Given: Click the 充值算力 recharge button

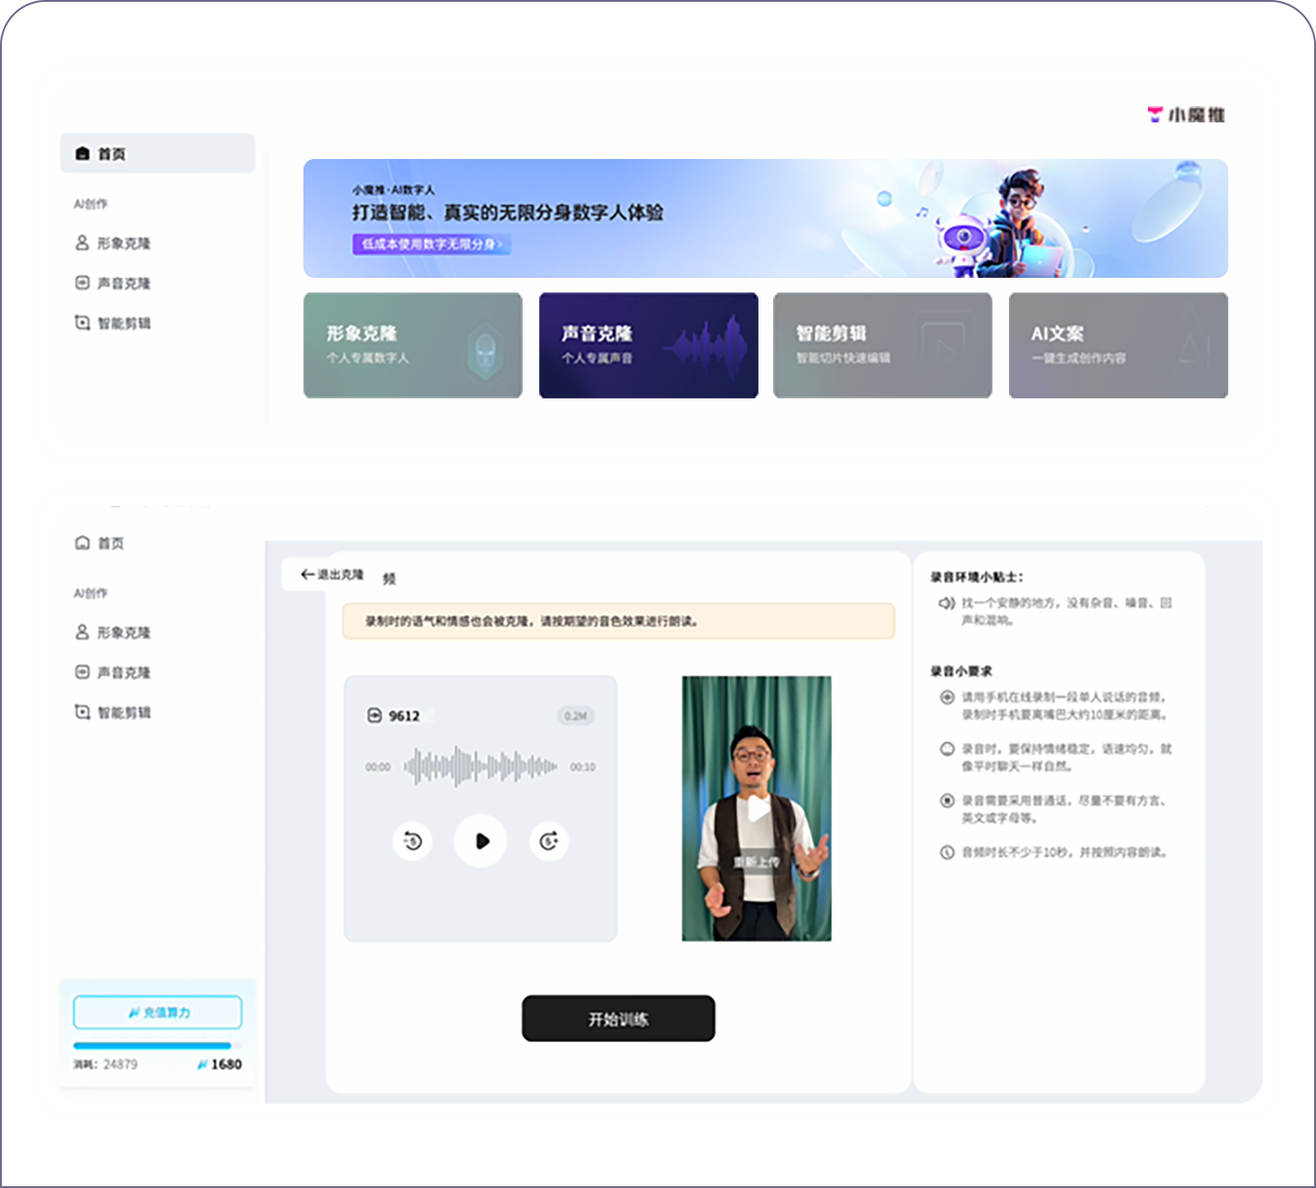Looking at the screenshot, I should [157, 1012].
